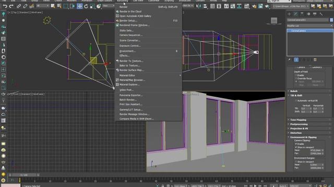Toggle Environment Ranges Show in viewport
334x187 pixels.
click(296, 162)
